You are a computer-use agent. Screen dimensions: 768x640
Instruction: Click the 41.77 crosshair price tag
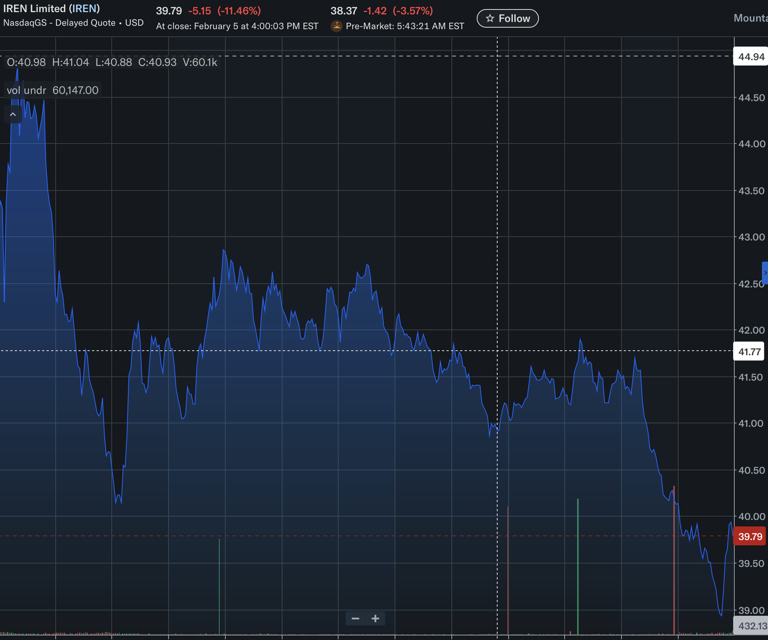[x=749, y=352]
